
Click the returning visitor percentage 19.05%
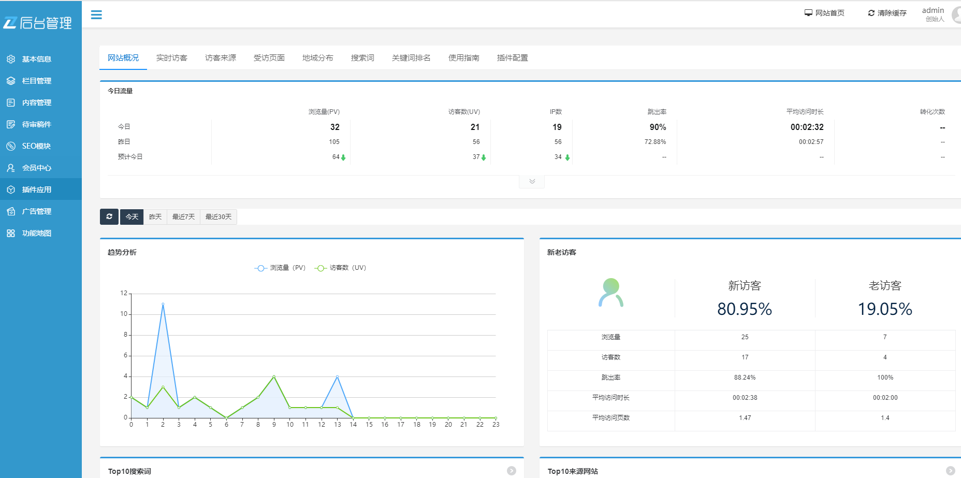point(885,309)
